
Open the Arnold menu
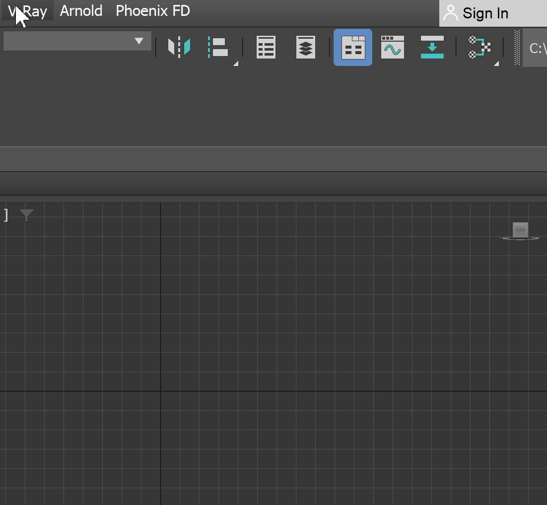point(81,11)
